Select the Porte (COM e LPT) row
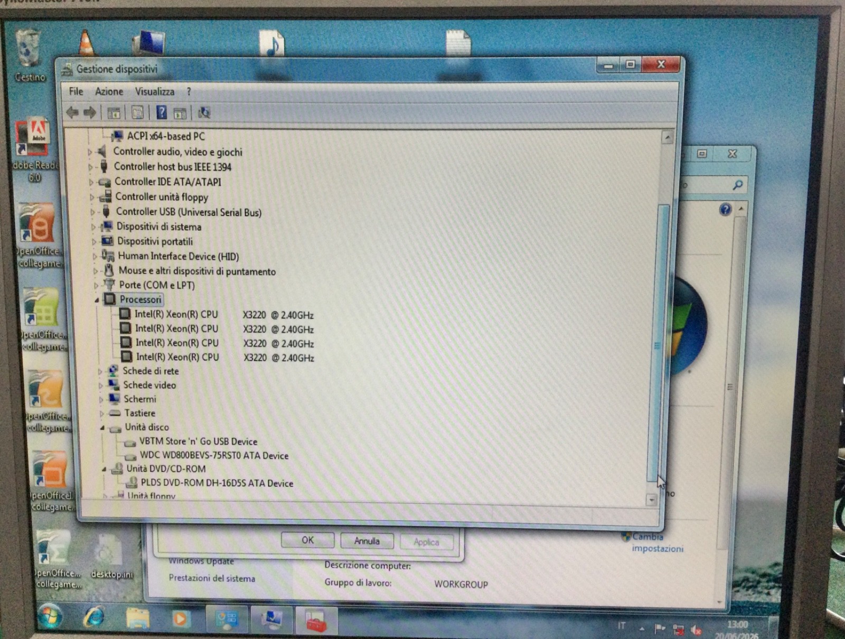The height and width of the screenshot is (639, 845). pos(157,285)
